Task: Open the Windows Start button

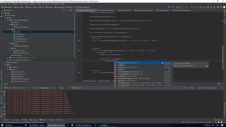Action: tap(2, 125)
